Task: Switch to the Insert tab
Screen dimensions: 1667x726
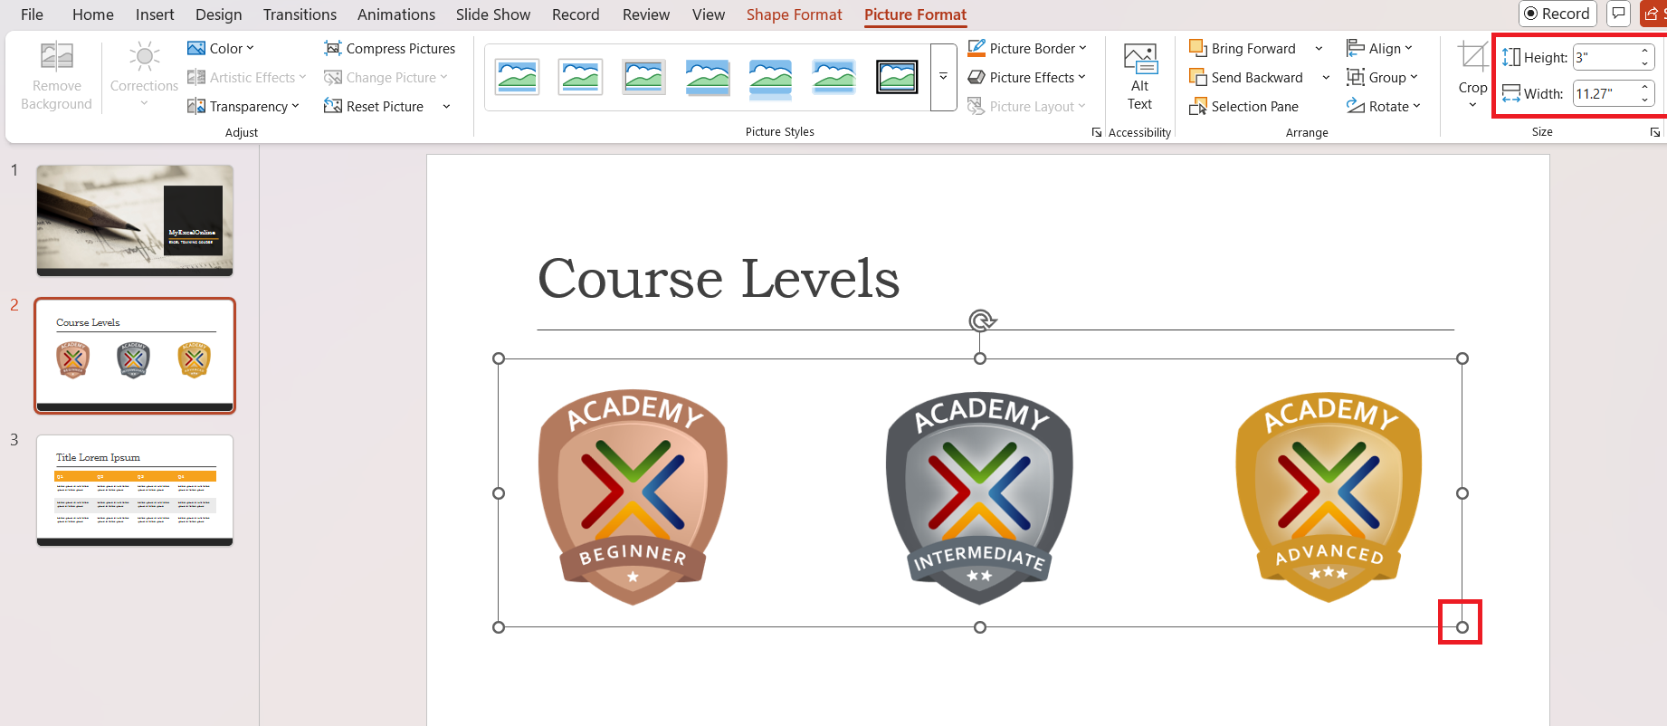Action: tap(155, 14)
